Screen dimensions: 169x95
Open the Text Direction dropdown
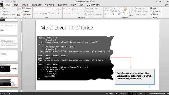tap(91, 8)
